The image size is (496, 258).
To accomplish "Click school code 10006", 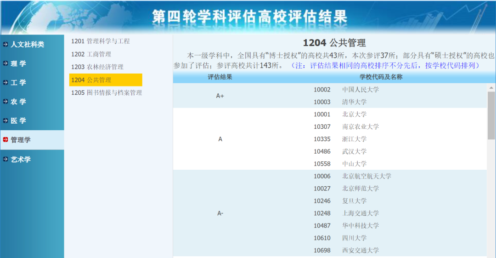I will 322,176.
